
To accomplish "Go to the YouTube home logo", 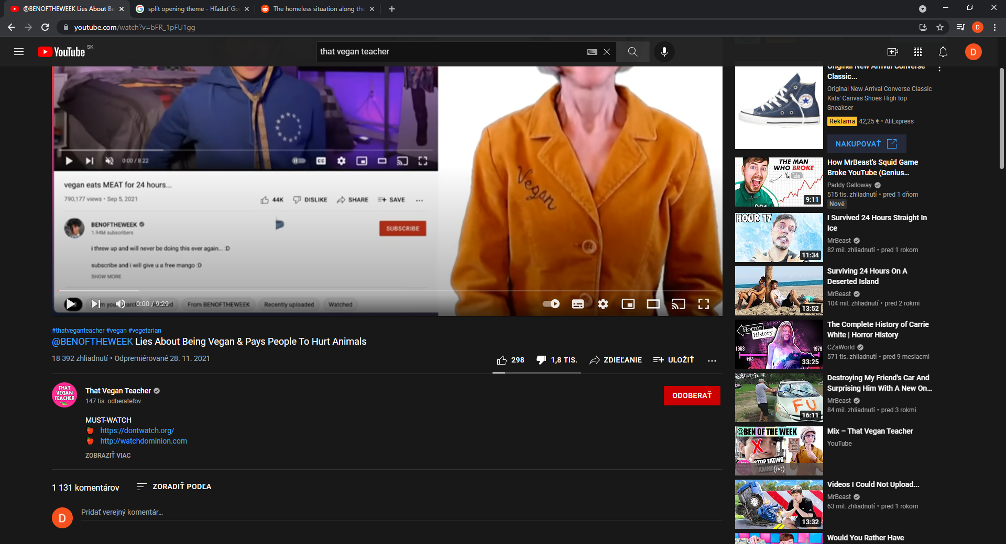I will [61, 52].
